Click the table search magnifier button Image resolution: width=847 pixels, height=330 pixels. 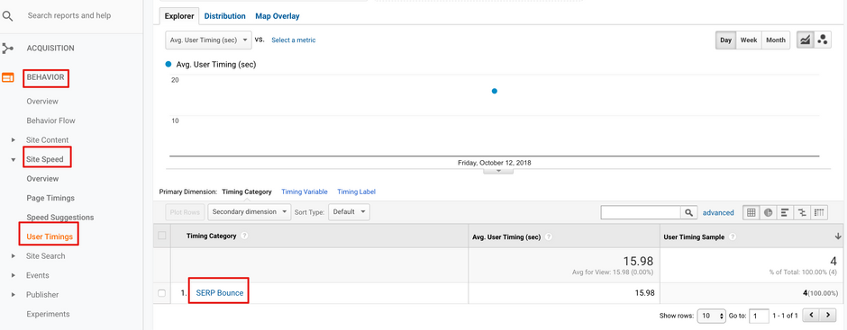[688, 212]
